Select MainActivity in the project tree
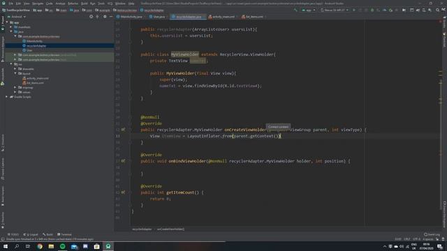447x251 pixels. [x=34, y=41]
